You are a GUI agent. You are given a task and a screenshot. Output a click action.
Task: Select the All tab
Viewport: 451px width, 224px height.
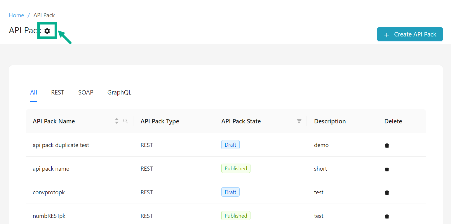(34, 92)
